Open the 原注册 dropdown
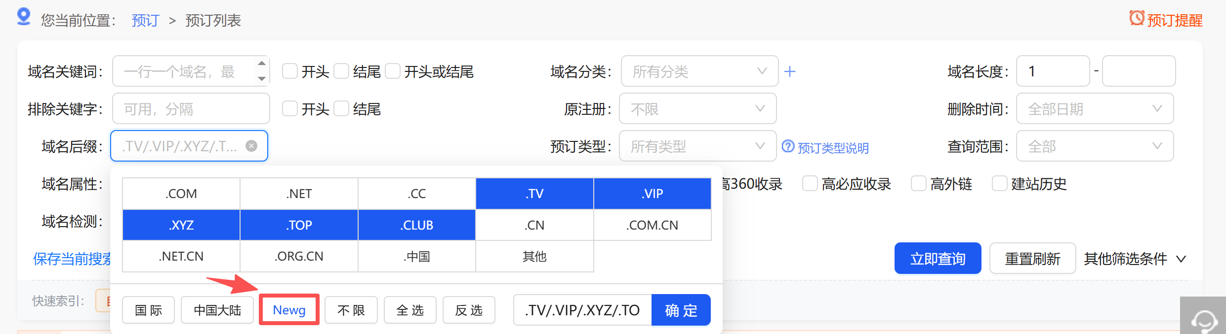The height and width of the screenshot is (334, 1226). pos(697,108)
